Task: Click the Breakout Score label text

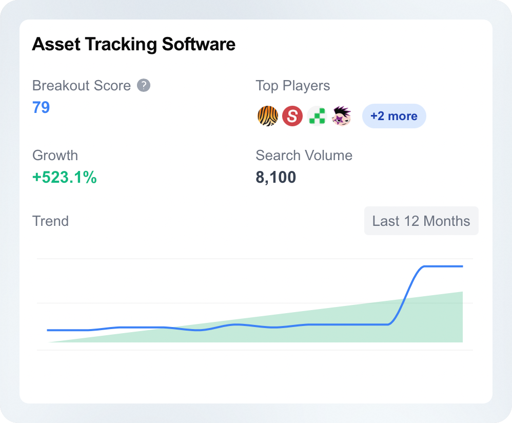Action: tap(82, 86)
